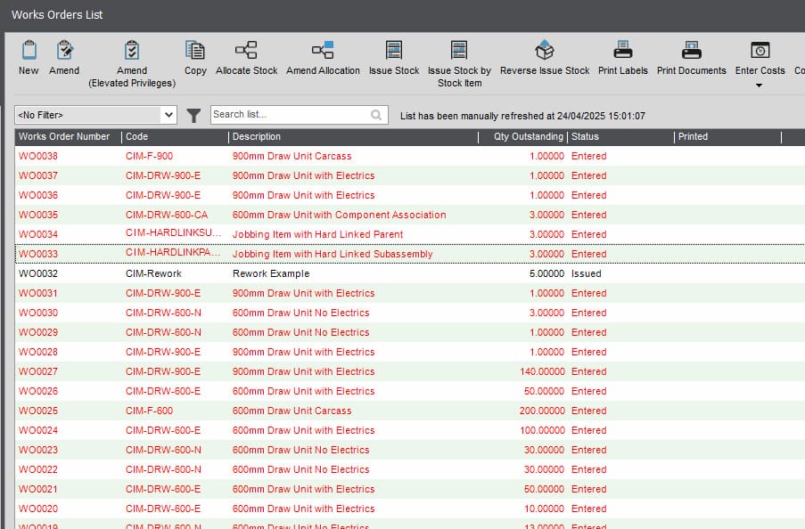Screen dimensions: 805x529
Task: Click quantity 100.00000 cell
Action: tap(542, 430)
